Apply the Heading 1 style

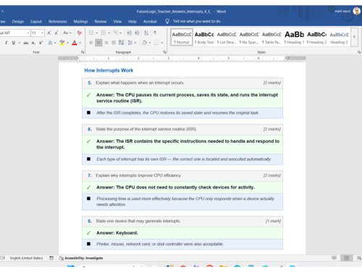pyautogui.click(x=294, y=37)
